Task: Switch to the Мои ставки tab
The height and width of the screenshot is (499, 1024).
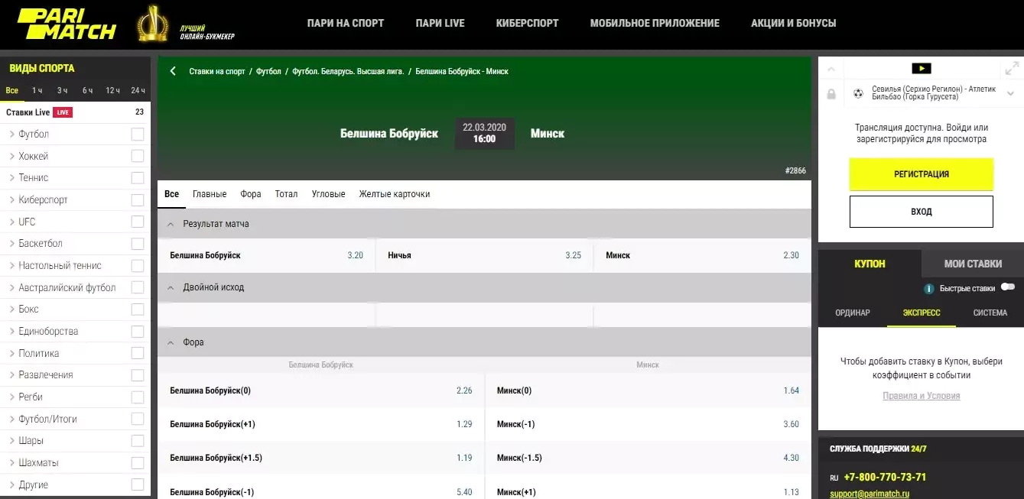Action: pyautogui.click(x=973, y=264)
